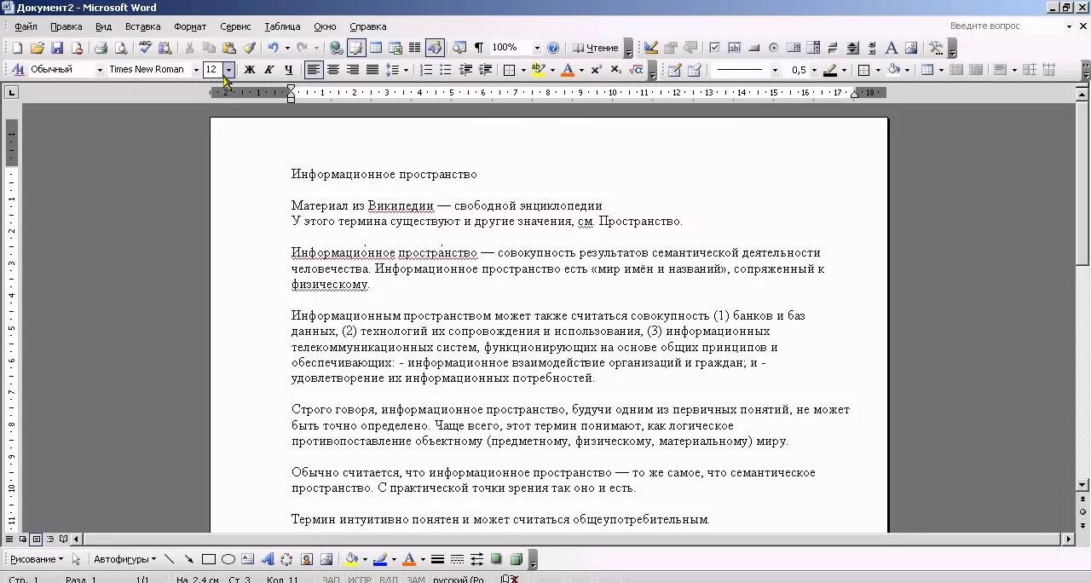Toggle italic К formatting
This screenshot has width=1091, height=583.
click(269, 70)
